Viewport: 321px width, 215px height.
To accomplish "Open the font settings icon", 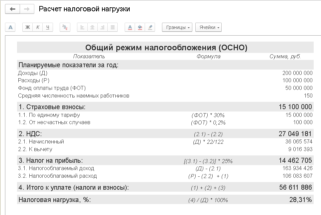I will coord(10,27).
